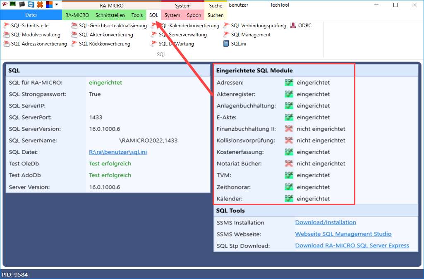The image size is (424, 279).
Task: Click the red crossed icon for Finanzbuchhaltung II
Action: pyautogui.click(x=289, y=129)
